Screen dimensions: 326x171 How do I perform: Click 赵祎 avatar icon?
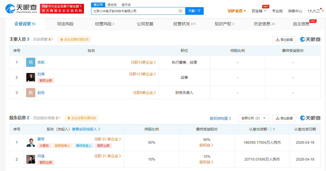(x=31, y=93)
